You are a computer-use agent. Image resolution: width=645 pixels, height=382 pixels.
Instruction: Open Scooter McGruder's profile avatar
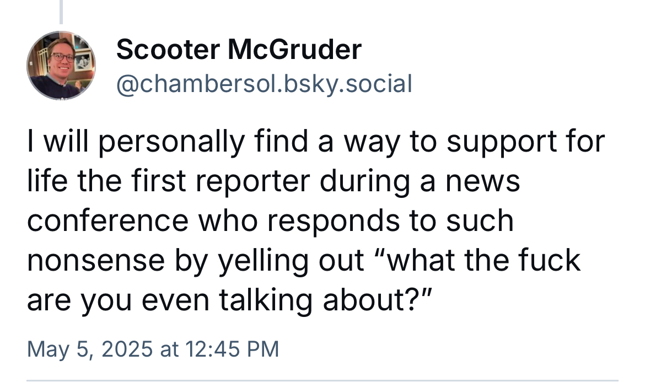pos(61,65)
